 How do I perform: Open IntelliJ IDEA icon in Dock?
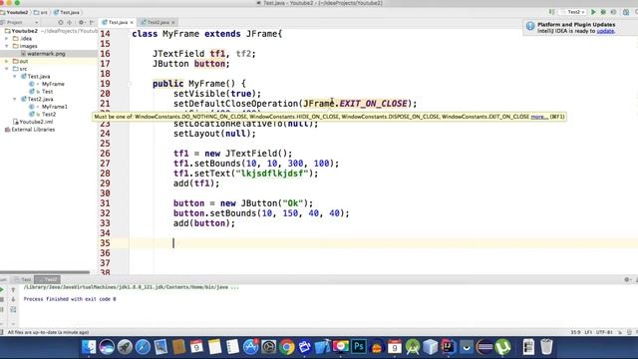(449, 347)
